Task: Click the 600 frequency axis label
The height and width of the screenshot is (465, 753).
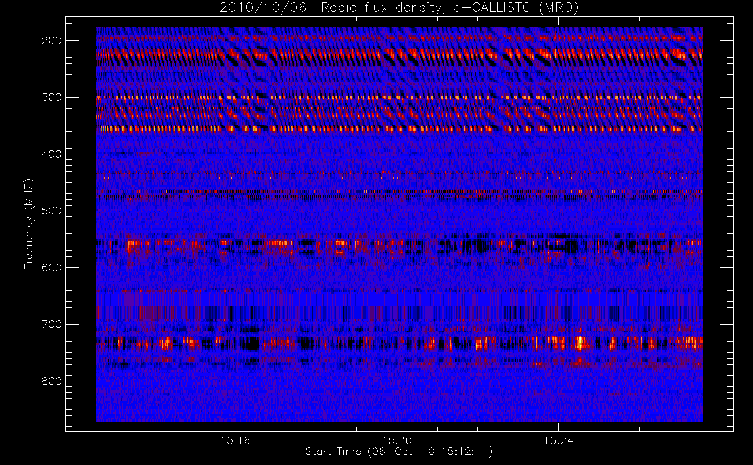Action: click(x=52, y=267)
